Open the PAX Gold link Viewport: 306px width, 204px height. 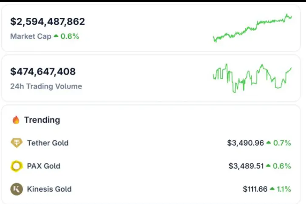tap(43, 166)
